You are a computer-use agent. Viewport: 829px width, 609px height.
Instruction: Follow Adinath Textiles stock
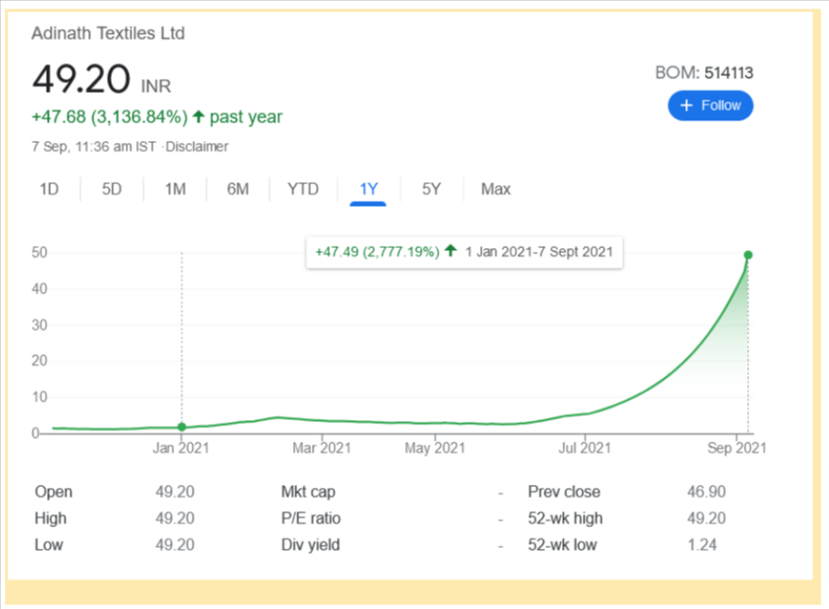click(x=710, y=105)
